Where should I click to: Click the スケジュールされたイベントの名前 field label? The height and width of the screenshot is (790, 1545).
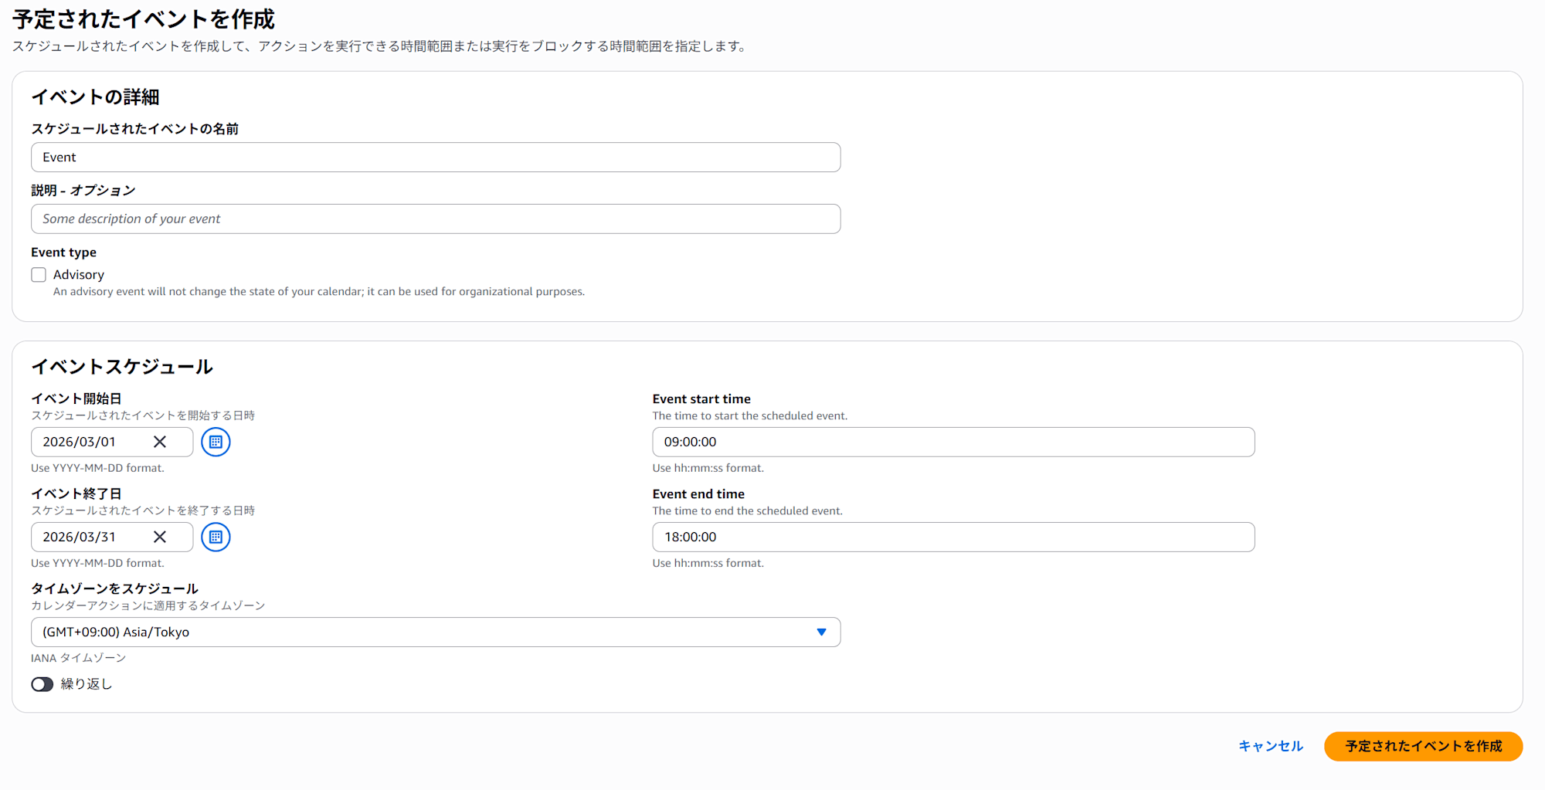[x=134, y=129]
